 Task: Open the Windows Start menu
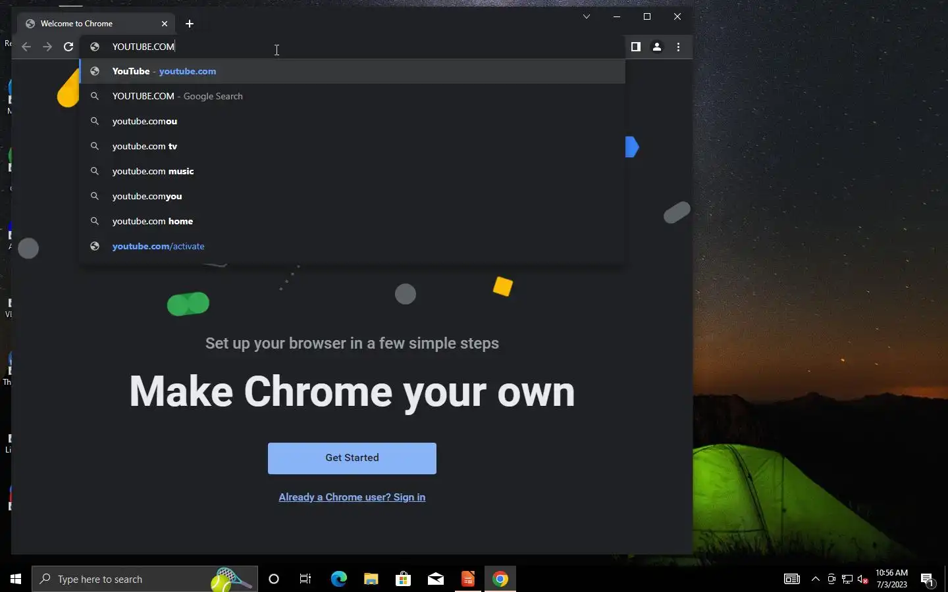point(16,579)
